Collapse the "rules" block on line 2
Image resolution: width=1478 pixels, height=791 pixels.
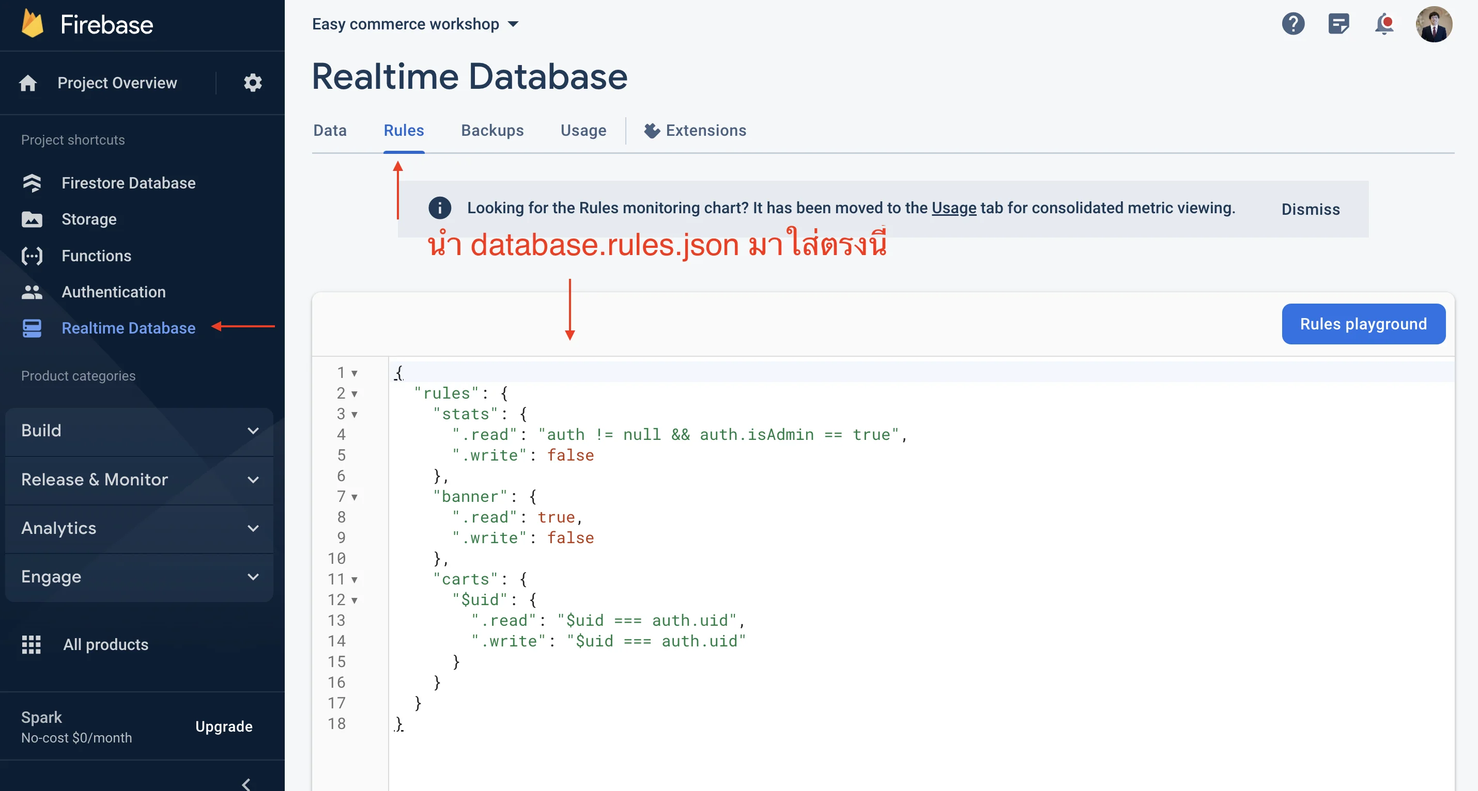355,394
